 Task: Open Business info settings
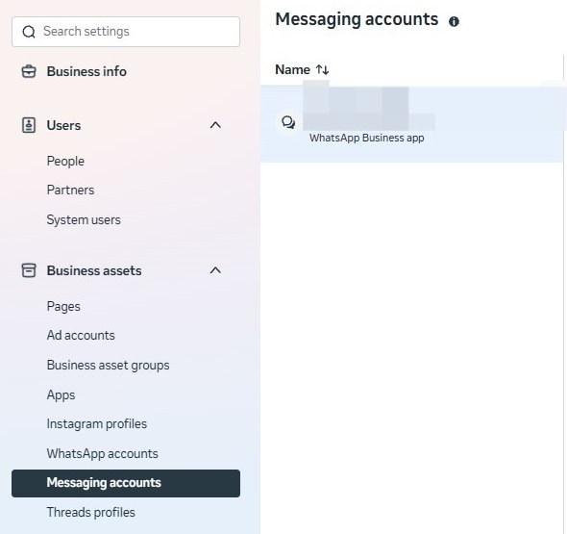click(x=86, y=72)
